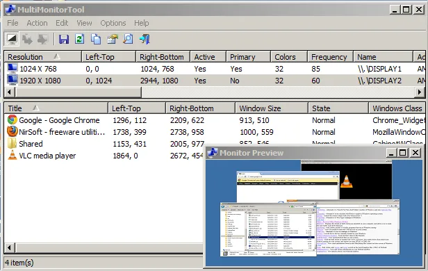Viewport: 428px width, 271px height.
Task: Click the MozillaWindowClass cell
Action: (x=399, y=132)
